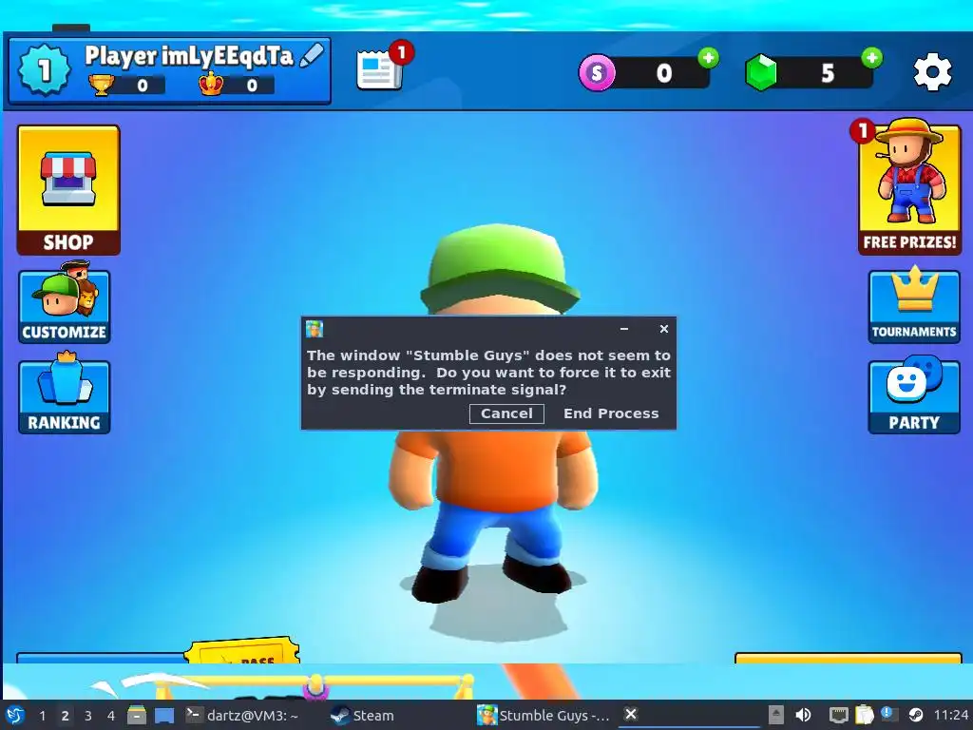Screen dimensions: 973x730
Task: Open the volume control in the tray
Action: [803, 715]
